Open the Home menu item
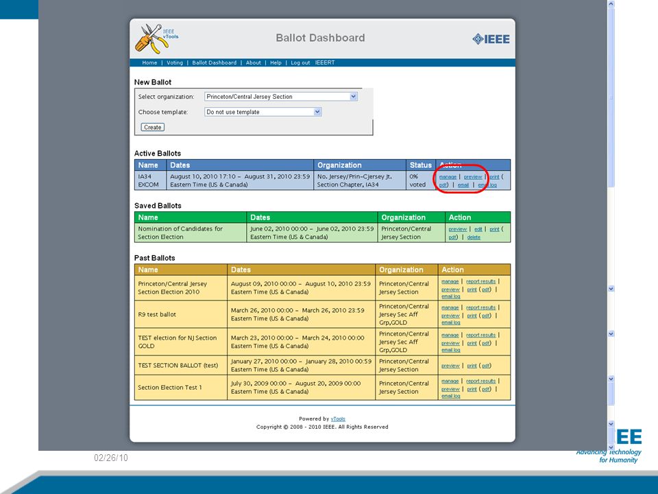This screenshot has height=494, width=658. pos(149,62)
